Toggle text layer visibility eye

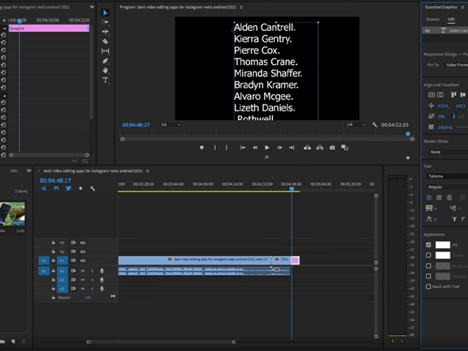[427, 31]
